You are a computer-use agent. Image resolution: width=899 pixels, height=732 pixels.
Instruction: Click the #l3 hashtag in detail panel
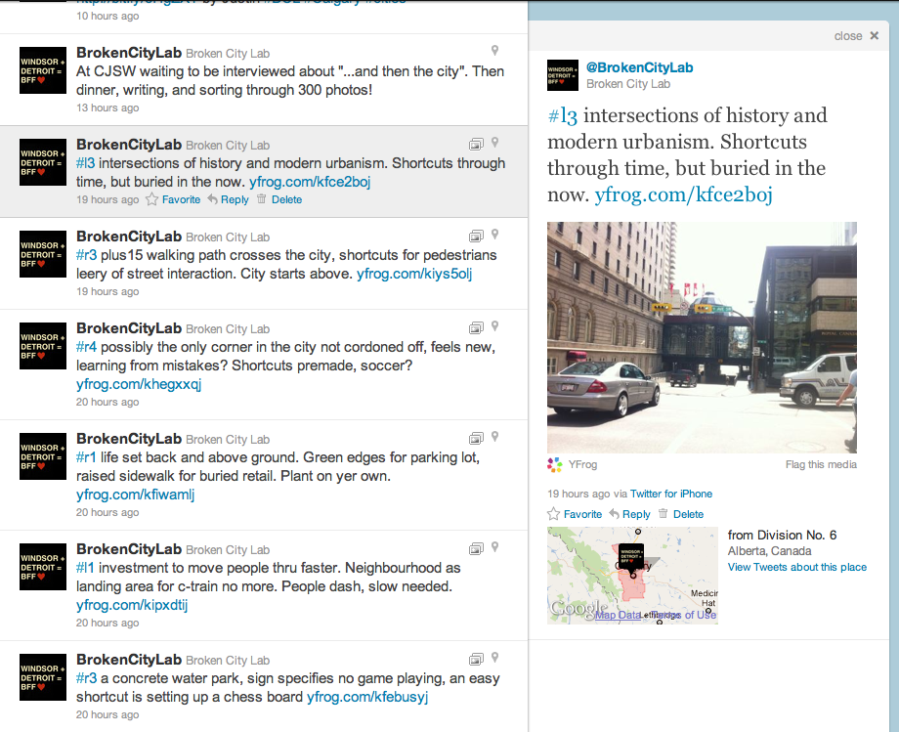coord(563,115)
